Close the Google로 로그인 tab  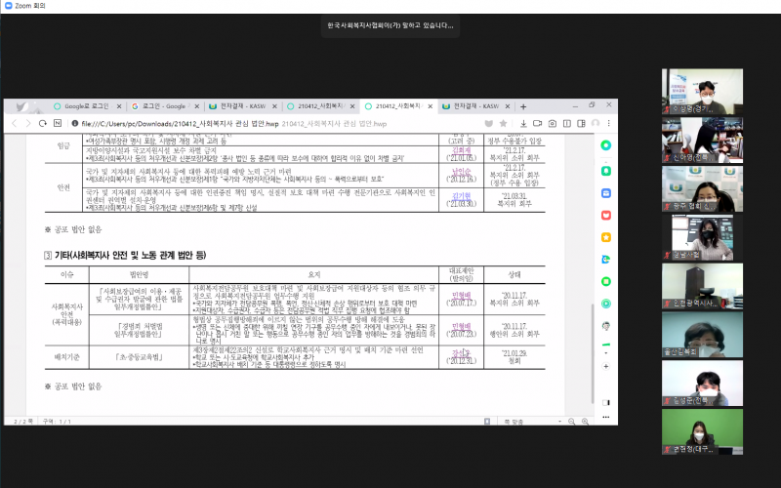coord(119,106)
